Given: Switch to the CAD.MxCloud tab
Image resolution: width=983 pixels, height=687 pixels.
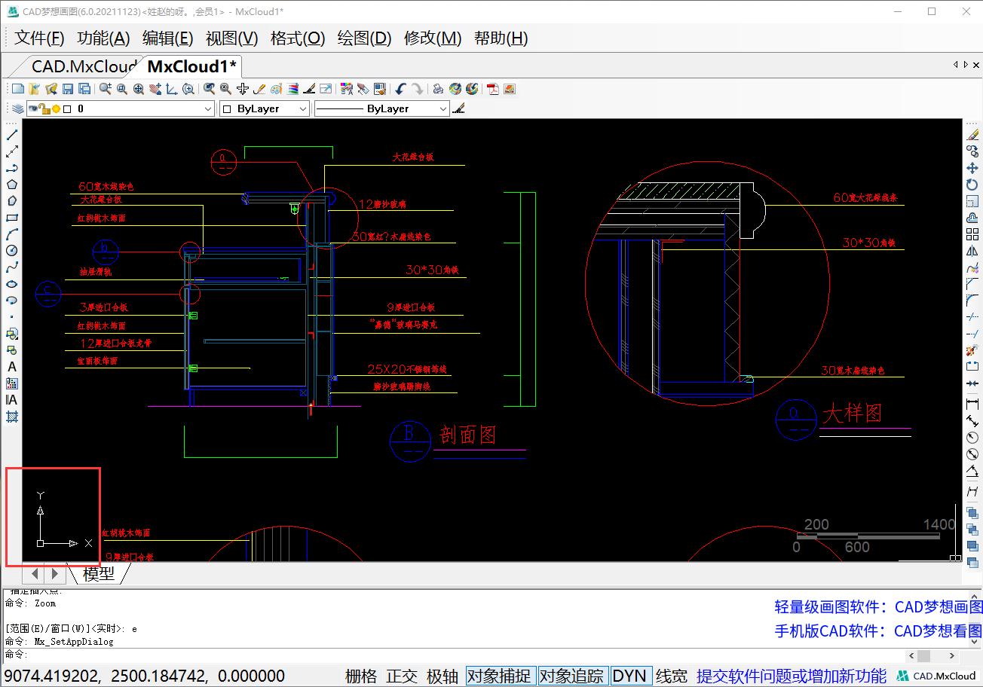Looking at the screenshot, I should coord(83,66).
